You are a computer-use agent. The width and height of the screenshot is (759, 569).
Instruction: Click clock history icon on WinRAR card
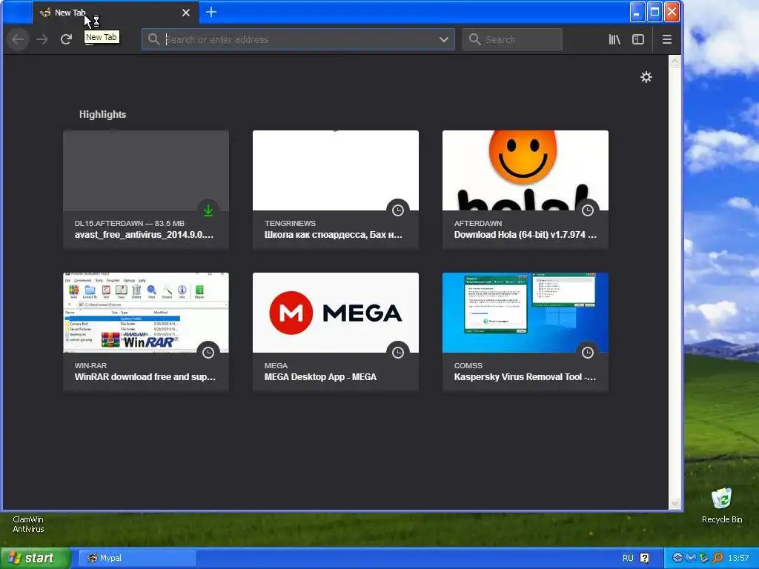(208, 352)
